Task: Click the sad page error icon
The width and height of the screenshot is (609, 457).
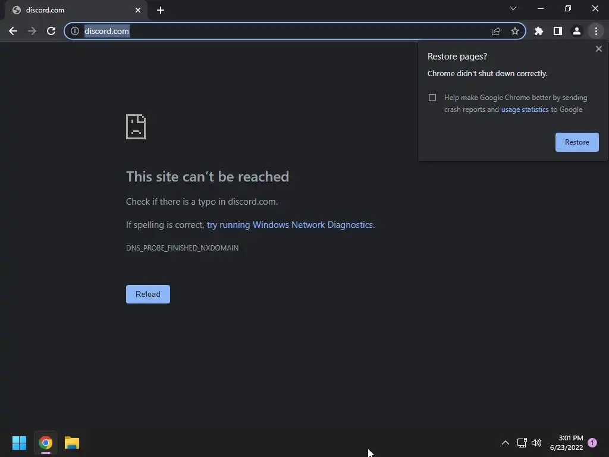Action: click(136, 127)
